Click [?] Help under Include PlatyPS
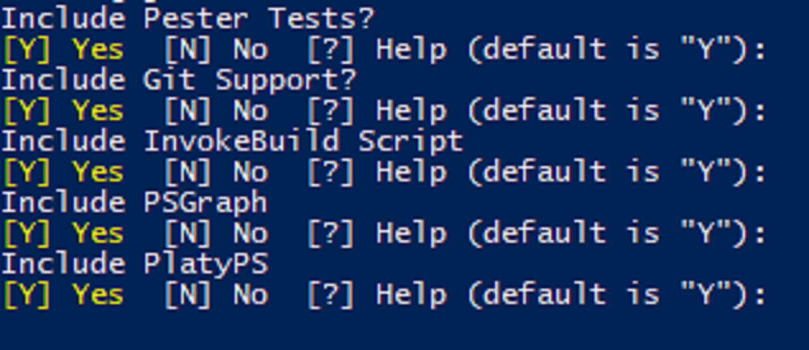This screenshot has height=350, width=809. click(377, 295)
